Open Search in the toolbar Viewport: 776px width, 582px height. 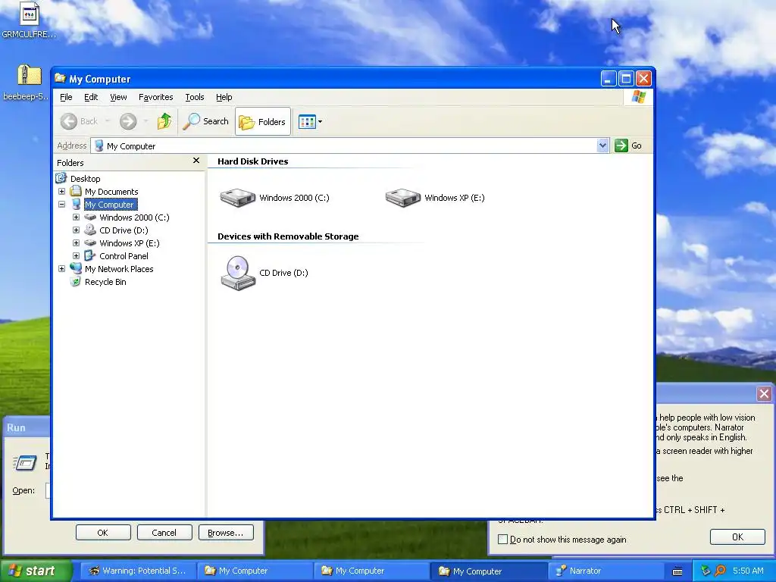pyautogui.click(x=206, y=121)
